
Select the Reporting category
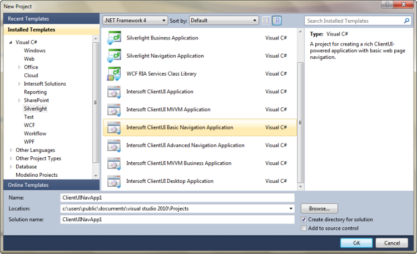36,92
